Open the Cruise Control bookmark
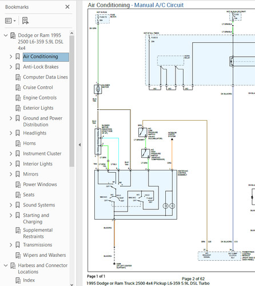Viewport: 255px width, 286px height. [38, 88]
